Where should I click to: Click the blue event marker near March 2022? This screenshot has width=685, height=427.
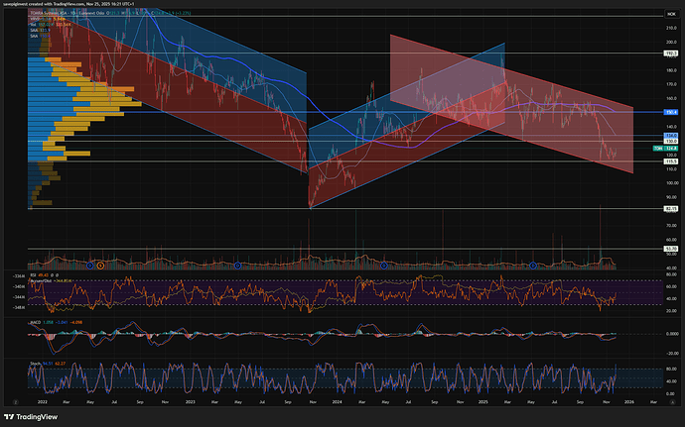(x=89, y=265)
